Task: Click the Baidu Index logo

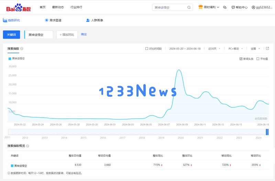Action: (x=19, y=8)
